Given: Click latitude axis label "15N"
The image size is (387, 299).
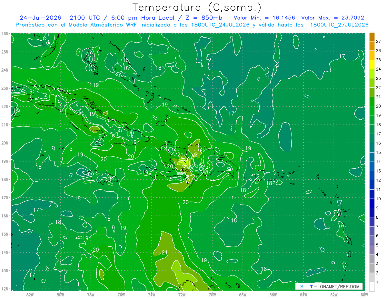Looking at the screenshot, I should [x=5, y=234].
